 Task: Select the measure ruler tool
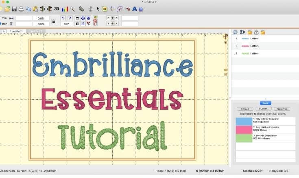pos(81,9)
